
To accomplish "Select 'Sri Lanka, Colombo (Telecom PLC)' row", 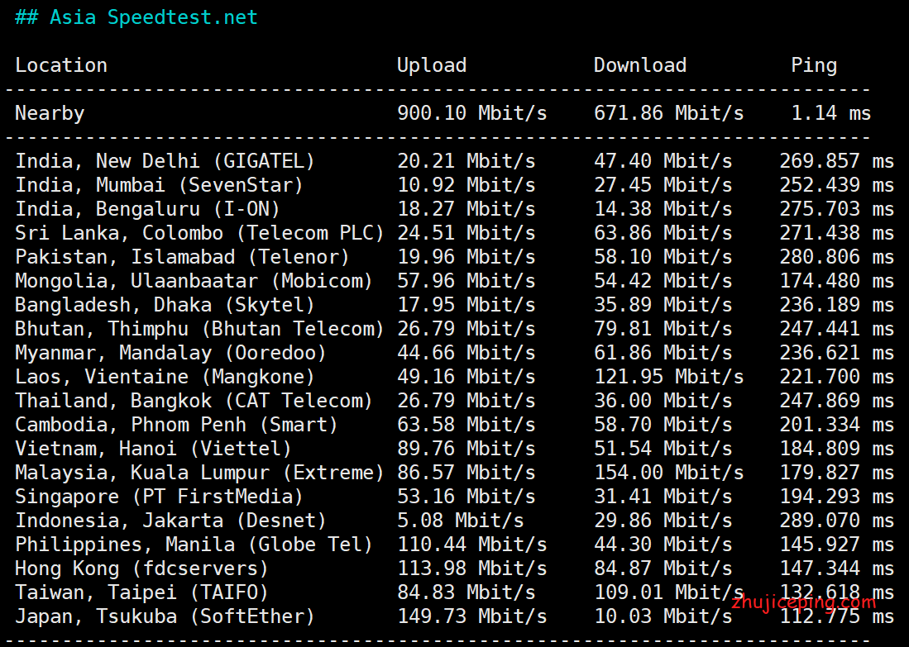I will tap(455, 233).
